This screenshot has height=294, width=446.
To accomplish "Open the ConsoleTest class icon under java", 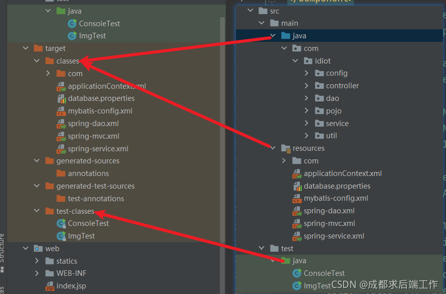I will pyautogui.click(x=73, y=23).
